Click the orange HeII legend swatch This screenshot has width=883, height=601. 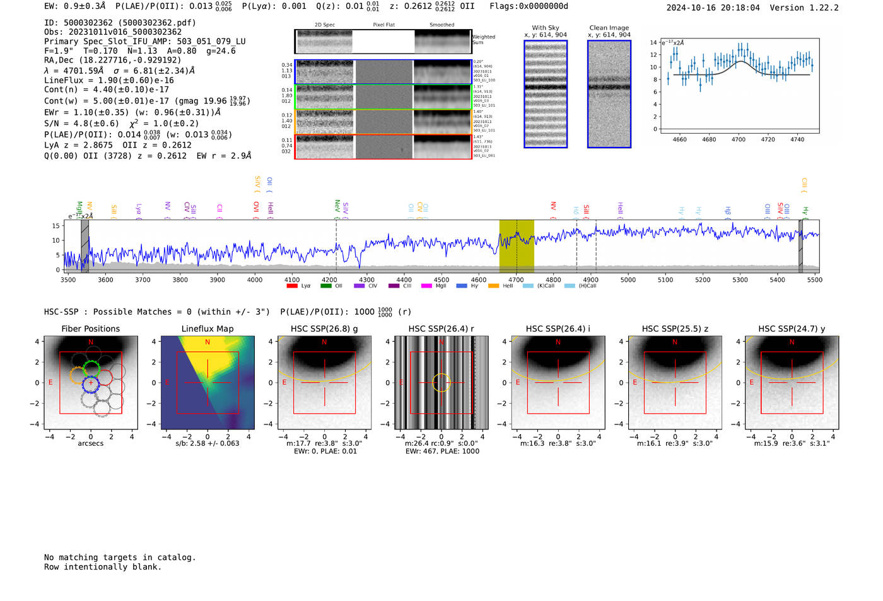pos(493,286)
